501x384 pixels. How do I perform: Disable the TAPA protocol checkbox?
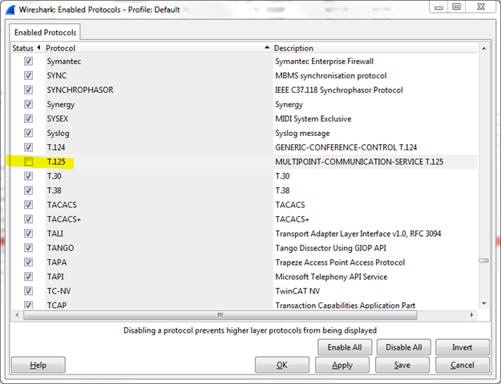point(28,262)
